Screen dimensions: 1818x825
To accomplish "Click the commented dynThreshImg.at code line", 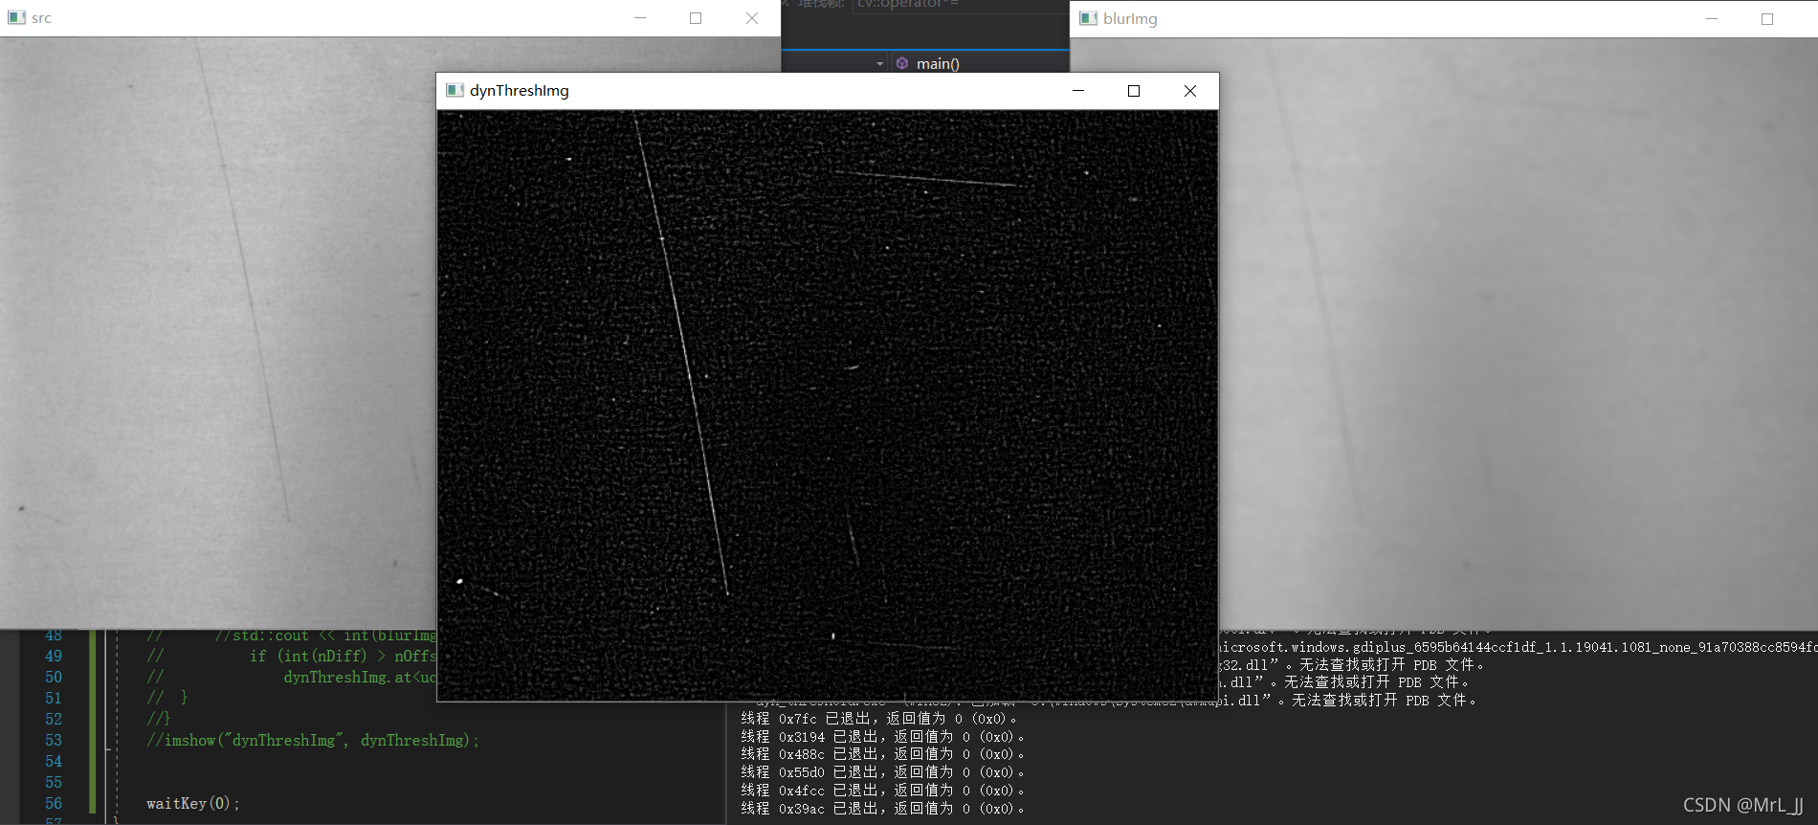I will click(292, 678).
